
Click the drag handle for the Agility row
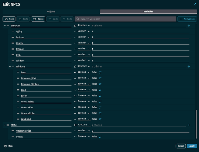[13, 32]
